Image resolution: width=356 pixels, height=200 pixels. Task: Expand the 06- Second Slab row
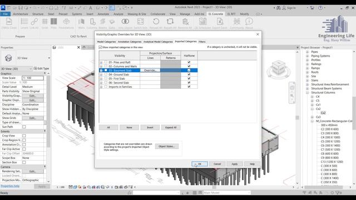(101, 83)
